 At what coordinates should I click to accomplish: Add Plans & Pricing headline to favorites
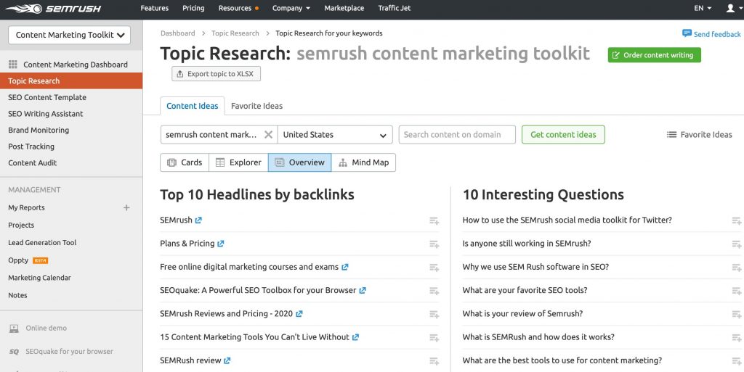(x=434, y=244)
